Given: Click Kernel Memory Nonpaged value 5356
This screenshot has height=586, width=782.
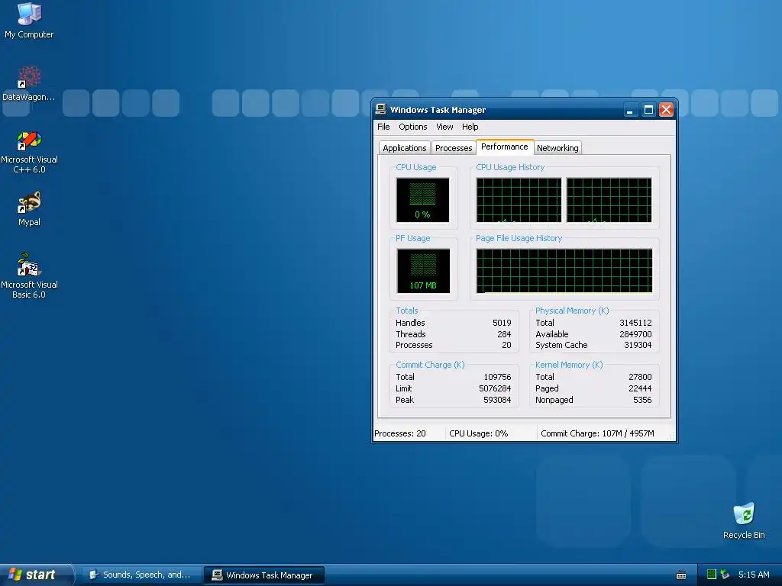Looking at the screenshot, I should coord(642,400).
